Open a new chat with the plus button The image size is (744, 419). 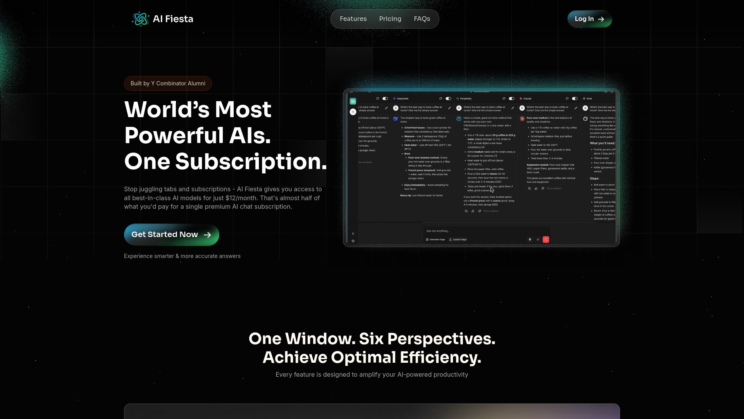tap(353, 112)
